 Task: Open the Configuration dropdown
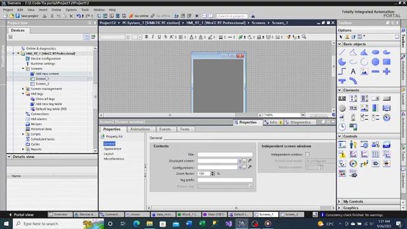240,167
